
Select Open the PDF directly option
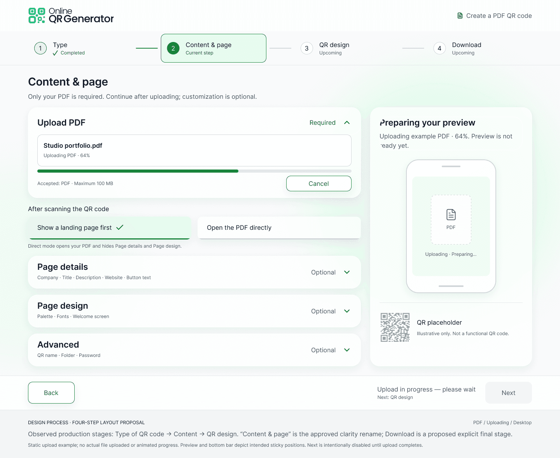(x=279, y=228)
